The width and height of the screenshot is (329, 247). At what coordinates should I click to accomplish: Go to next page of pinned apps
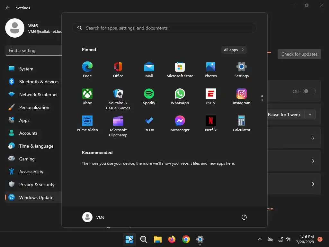262,100
